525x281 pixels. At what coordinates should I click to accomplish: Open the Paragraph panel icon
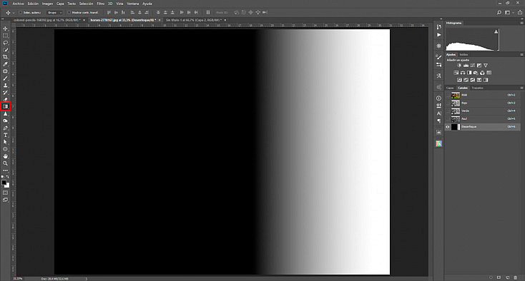click(439, 121)
